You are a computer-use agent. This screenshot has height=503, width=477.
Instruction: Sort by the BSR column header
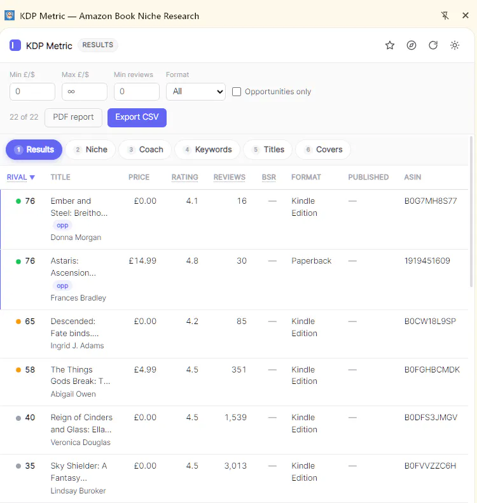(x=269, y=177)
